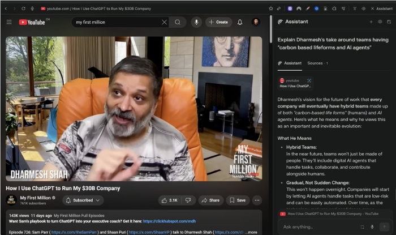The width and height of the screenshot is (396, 235).
Task: Click the magnifier search button
Action: tap(178, 22)
